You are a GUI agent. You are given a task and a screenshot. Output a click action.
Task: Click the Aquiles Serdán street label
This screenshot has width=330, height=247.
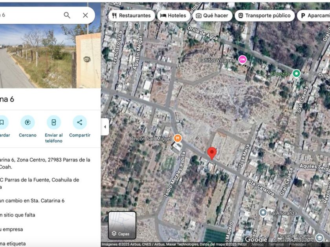pyautogui.click(x=315, y=167)
